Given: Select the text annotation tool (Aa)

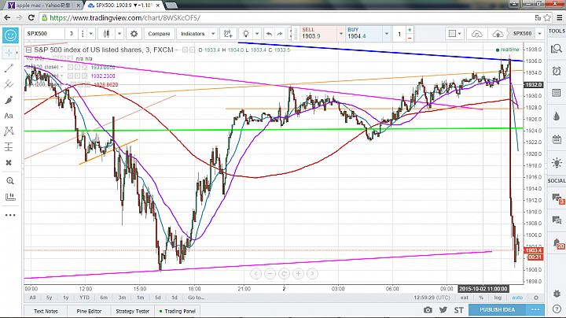Looking at the screenshot, I should pyautogui.click(x=9, y=116).
